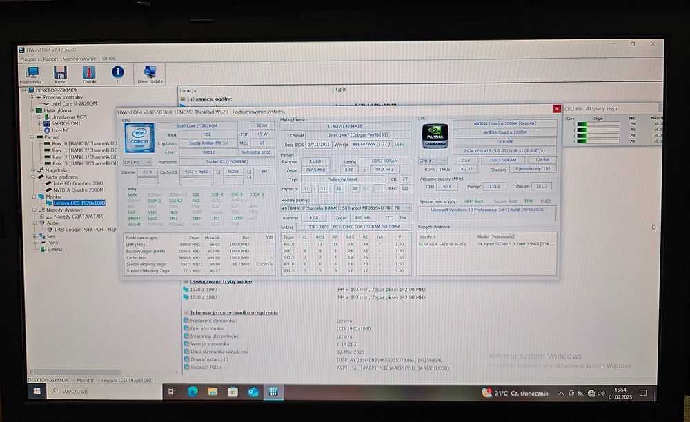The height and width of the screenshot is (422, 690).
Task: Expand the Urządzenia ACPI node
Action: point(39,117)
